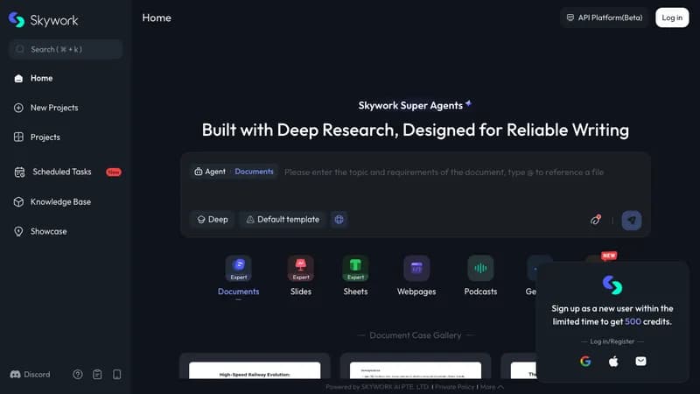Open API Platform(Beta)

pyautogui.click(x=604, y=18)
